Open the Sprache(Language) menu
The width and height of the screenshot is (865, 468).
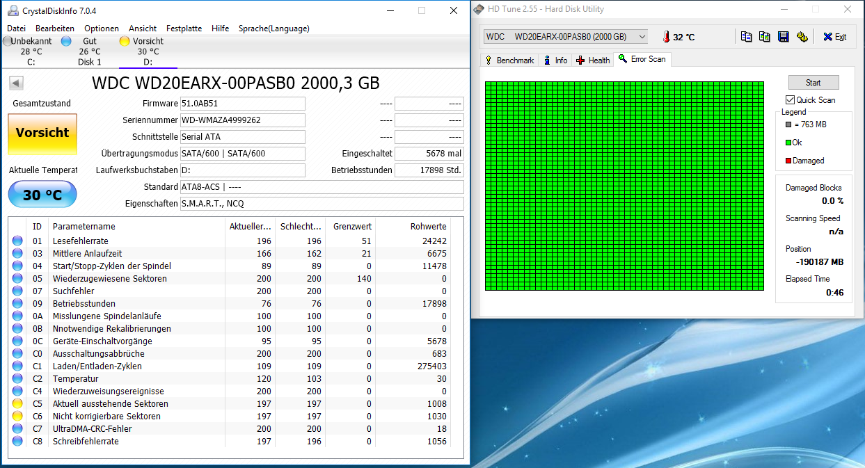[274, 29]
